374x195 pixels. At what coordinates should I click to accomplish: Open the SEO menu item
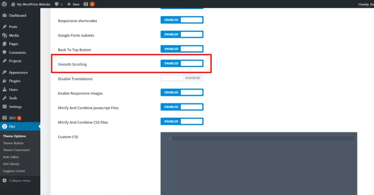(x=20, y=118)
